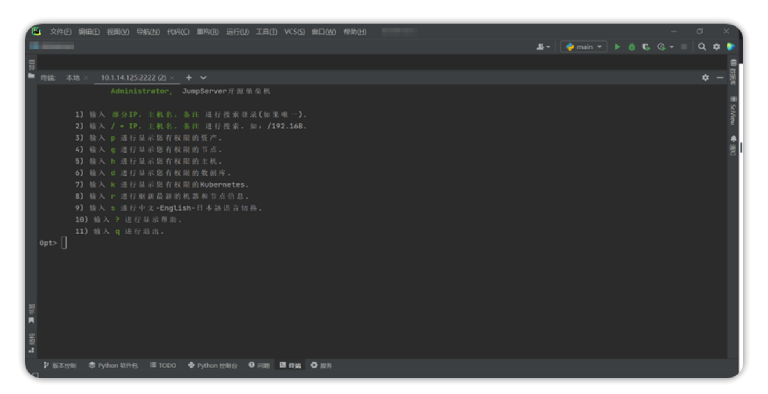This screenshot has width=768, height=394.
Task: Toggle the Python 控制台 tool window
Action: [x=213, y=365]
